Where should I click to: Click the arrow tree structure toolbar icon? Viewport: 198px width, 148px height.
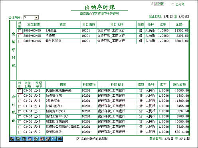coord(54,139)
